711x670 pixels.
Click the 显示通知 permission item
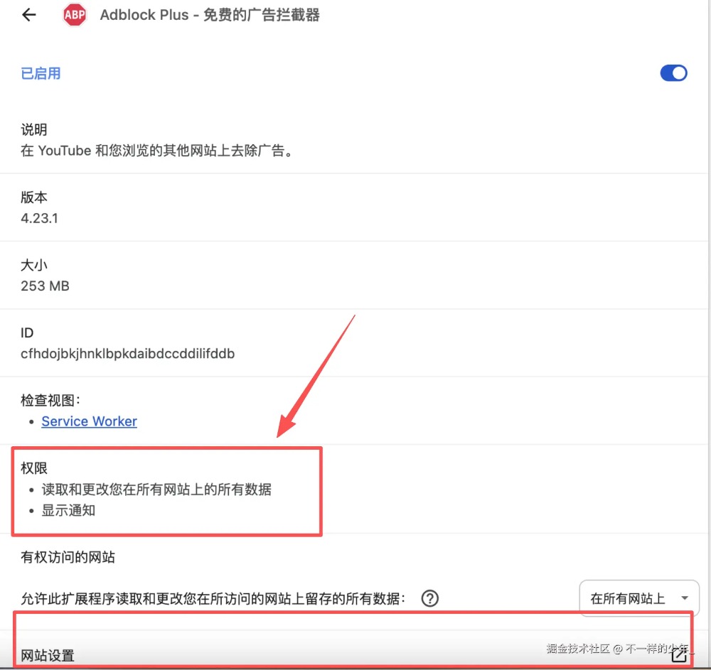pos(68,510)
